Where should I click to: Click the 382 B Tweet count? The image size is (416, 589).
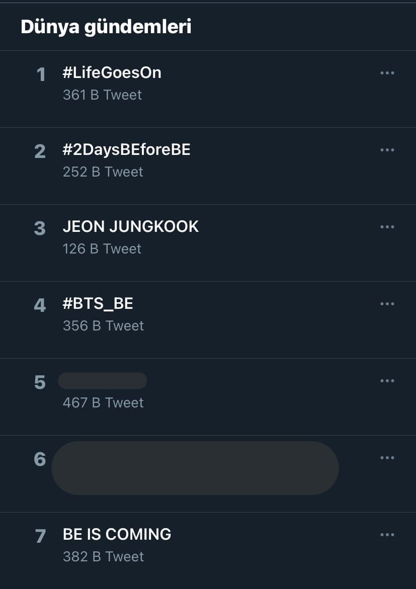click(x=103, y=556)
